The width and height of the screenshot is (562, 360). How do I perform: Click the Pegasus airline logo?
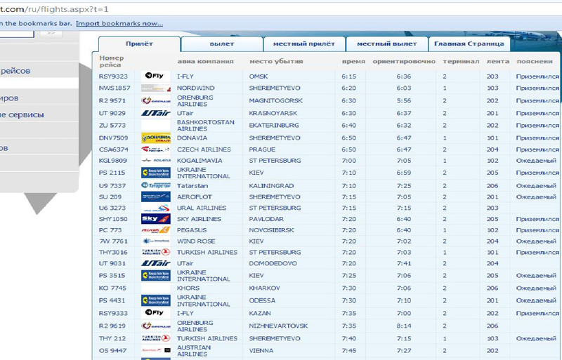pyautogui.click(x=155, y=229)
